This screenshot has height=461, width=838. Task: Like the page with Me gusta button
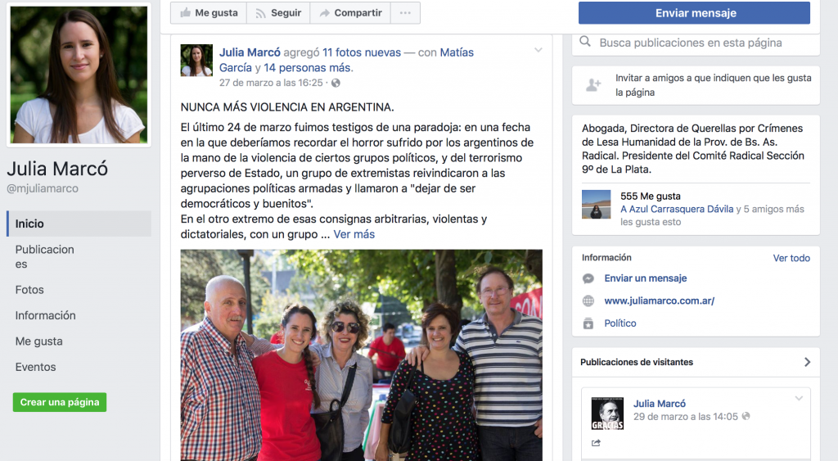click(x=209, y=13)
